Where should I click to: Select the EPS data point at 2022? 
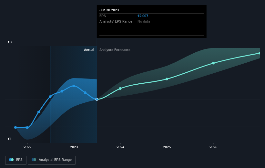coord(27,128)
